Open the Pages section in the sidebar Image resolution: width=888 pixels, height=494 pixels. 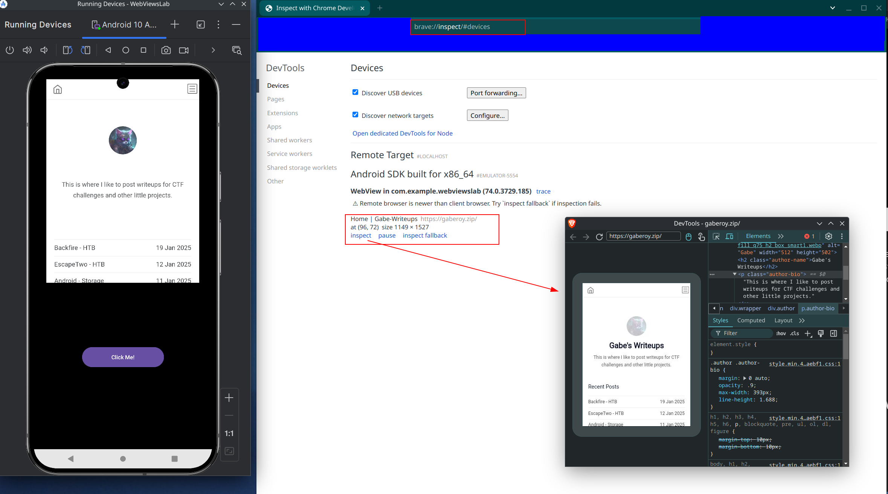coord(276,99)
